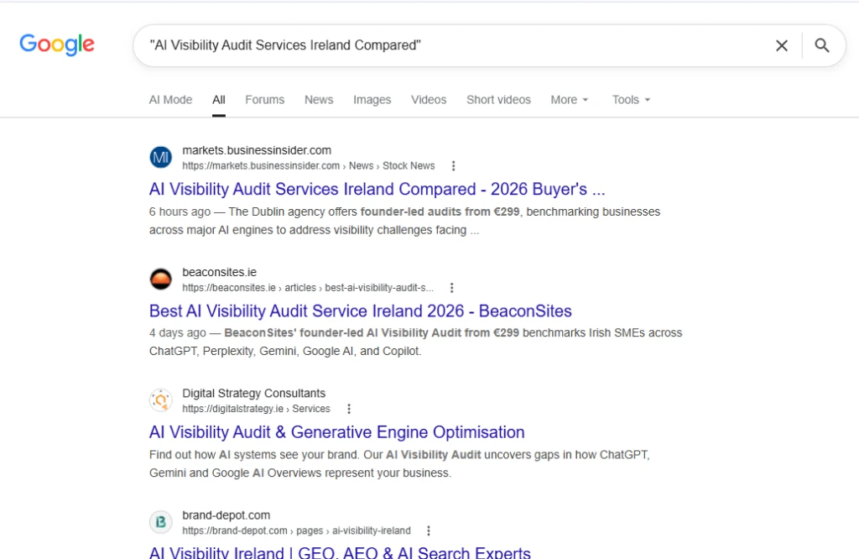This screenshot has height=559, width=859.
Task: Open three-dot menu for beaconsites.ie result
Action: (451, 288)
